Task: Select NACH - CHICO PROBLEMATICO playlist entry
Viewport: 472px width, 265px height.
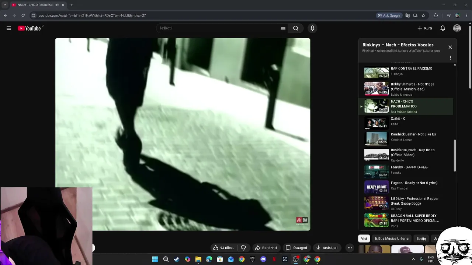Action: [406, 106]
